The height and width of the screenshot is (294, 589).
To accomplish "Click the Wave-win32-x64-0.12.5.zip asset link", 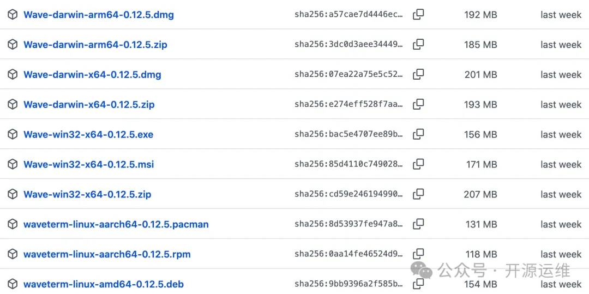I will click(x=87, y=194).
